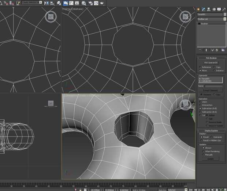Open the Utilities panel hammer icon

(x=224, y=9)
